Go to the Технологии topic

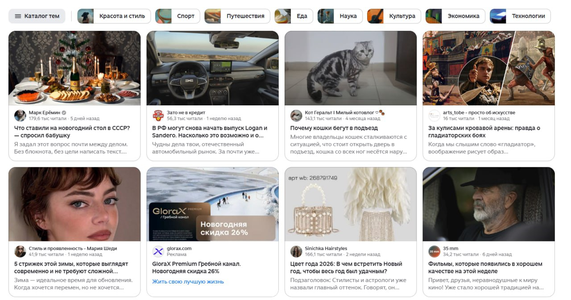point(520,16)
